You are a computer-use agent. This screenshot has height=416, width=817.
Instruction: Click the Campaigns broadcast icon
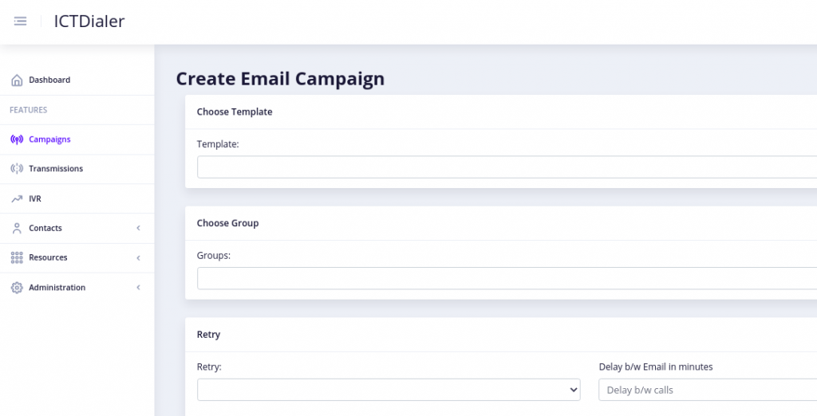[x=17, y=139]
